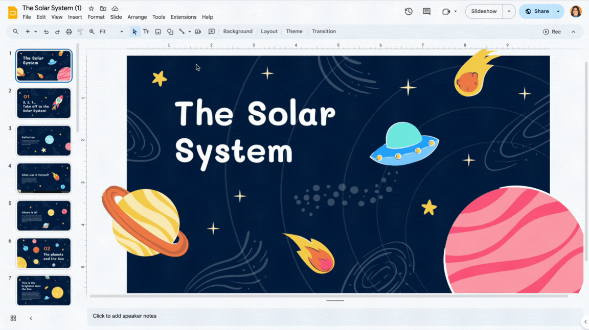
Task: Open the Theme panel
Action: [x=294, y=32]
